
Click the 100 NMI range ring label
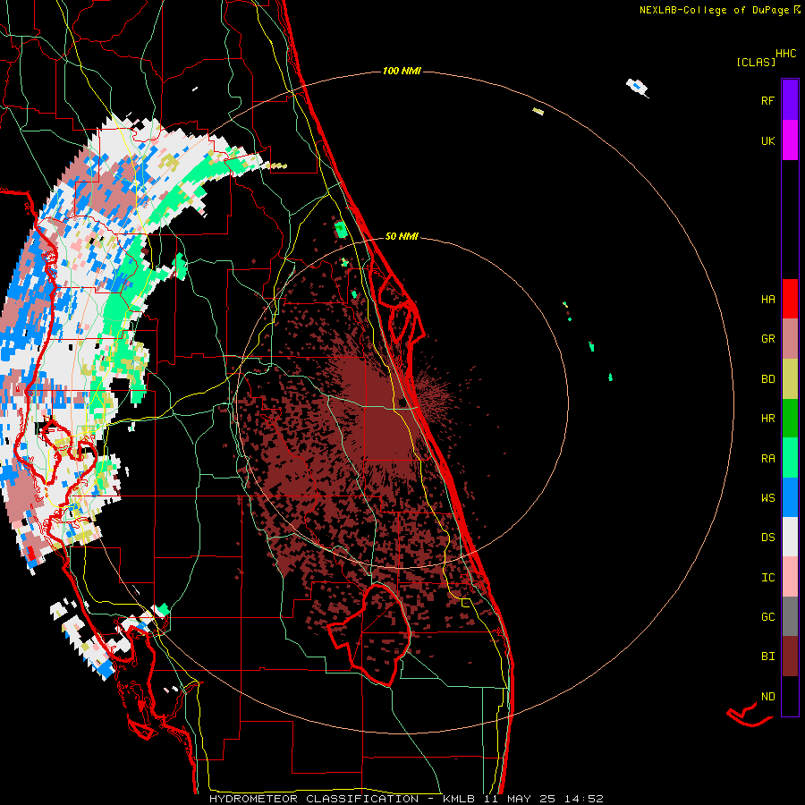click(402, 71)
